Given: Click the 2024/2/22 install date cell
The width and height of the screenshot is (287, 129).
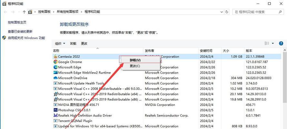Looking at the screenshot, I should tap(207, 62).
